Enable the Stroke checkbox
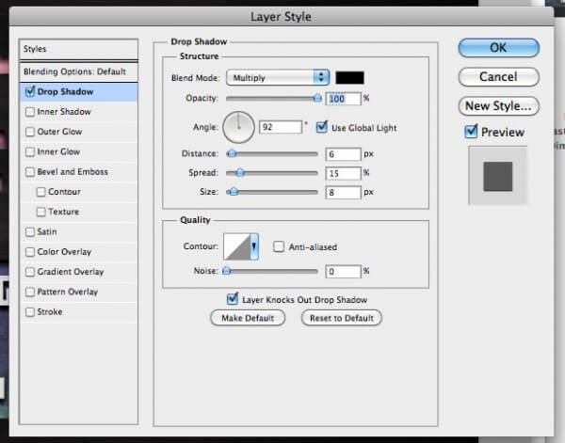The image size is (565, 443). coord(30,311)
